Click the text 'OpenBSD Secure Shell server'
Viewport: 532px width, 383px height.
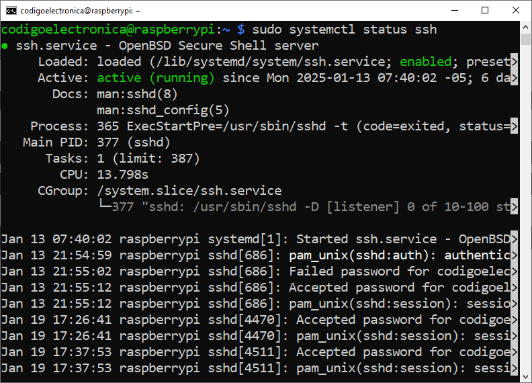coord(218,46)
